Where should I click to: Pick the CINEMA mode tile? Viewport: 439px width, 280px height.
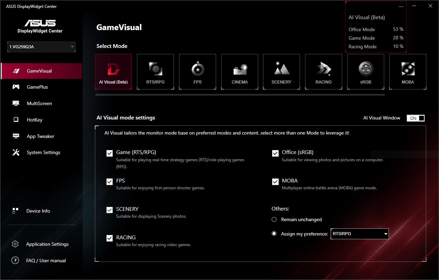click(240, 72)
